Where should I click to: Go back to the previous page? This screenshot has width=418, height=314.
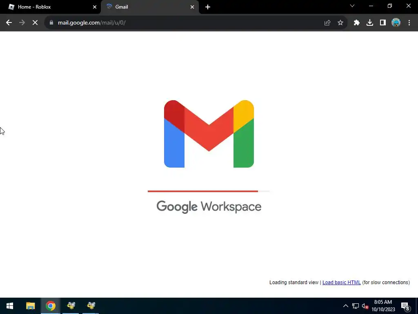pos(9,23)
